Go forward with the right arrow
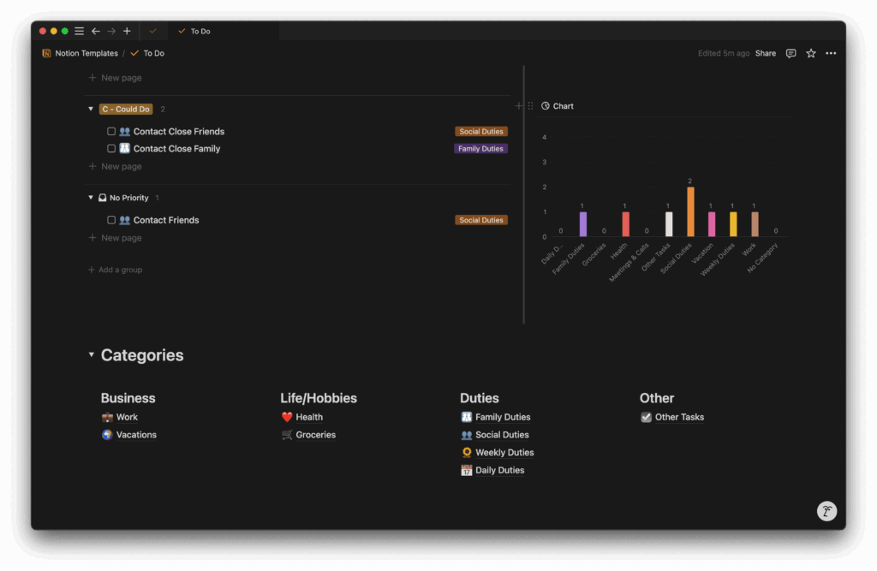Image resolution: width=877 pixels, height=571 pixels. tap(111, 32)
